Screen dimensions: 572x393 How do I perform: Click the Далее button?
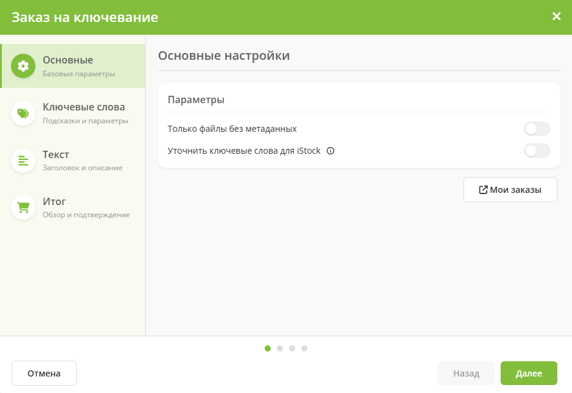click(529, 373)
